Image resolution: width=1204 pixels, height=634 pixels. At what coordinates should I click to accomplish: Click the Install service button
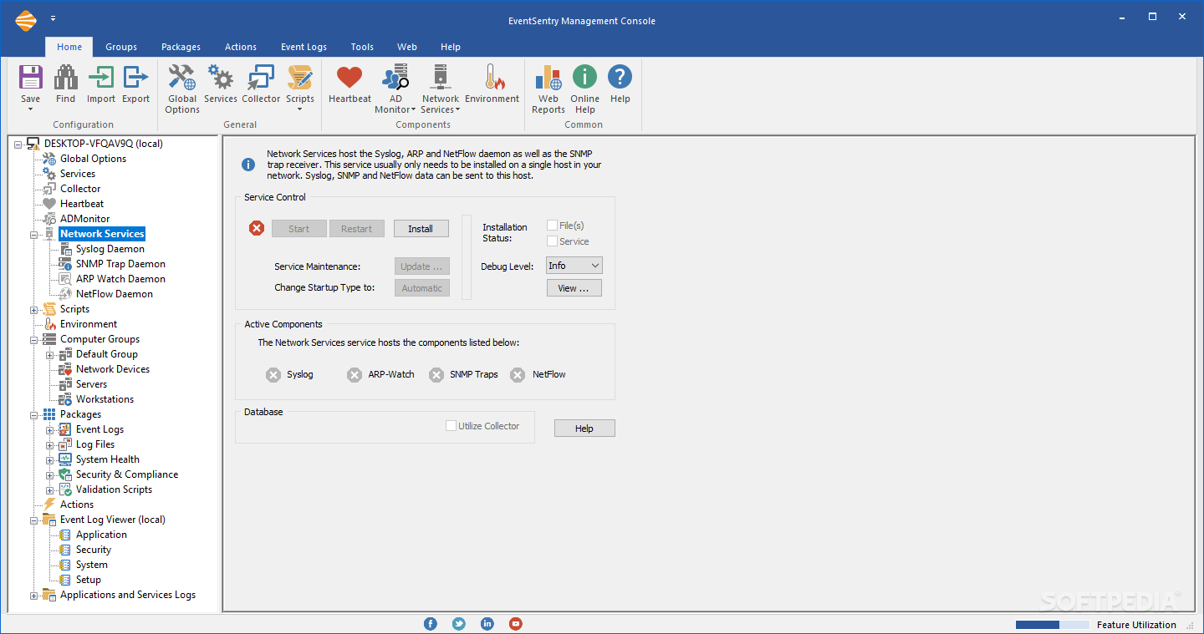tap(421, 229)
